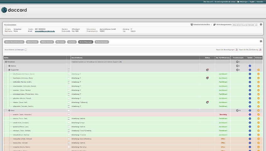Collapse the Helpdesk tree node
Viewport: 266px width, 151px height.
click(x=6, y=62)
